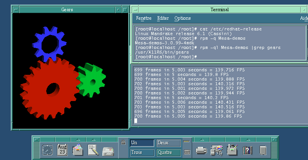The height and width of the screenshot is (160, 308).
Task: Open the Help Manager books icon
Action: [248, 150]
